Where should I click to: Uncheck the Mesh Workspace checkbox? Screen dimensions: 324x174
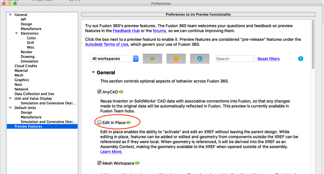pyautogui.click(x=99, y=163)
